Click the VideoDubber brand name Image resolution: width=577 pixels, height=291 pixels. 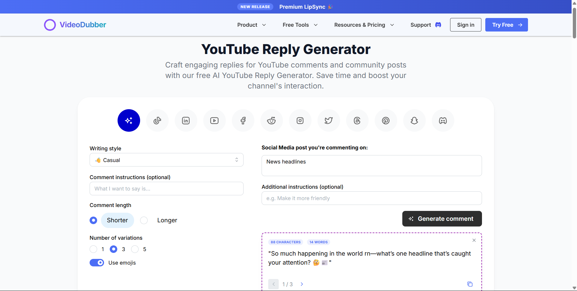(x=83, y=25)
